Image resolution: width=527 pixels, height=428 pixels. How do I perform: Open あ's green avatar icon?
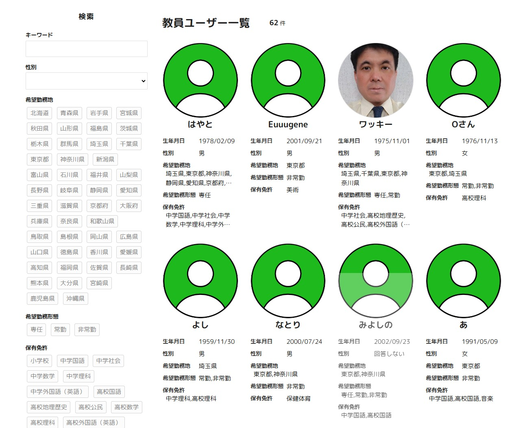tap(464, 281)
